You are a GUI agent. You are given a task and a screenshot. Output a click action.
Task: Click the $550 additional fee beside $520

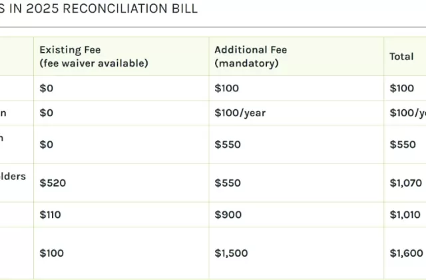pyautogui.click(x=228, y=183)
